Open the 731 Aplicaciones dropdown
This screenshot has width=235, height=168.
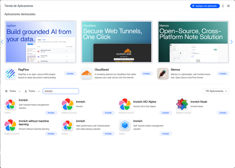(x=216, y=91)
